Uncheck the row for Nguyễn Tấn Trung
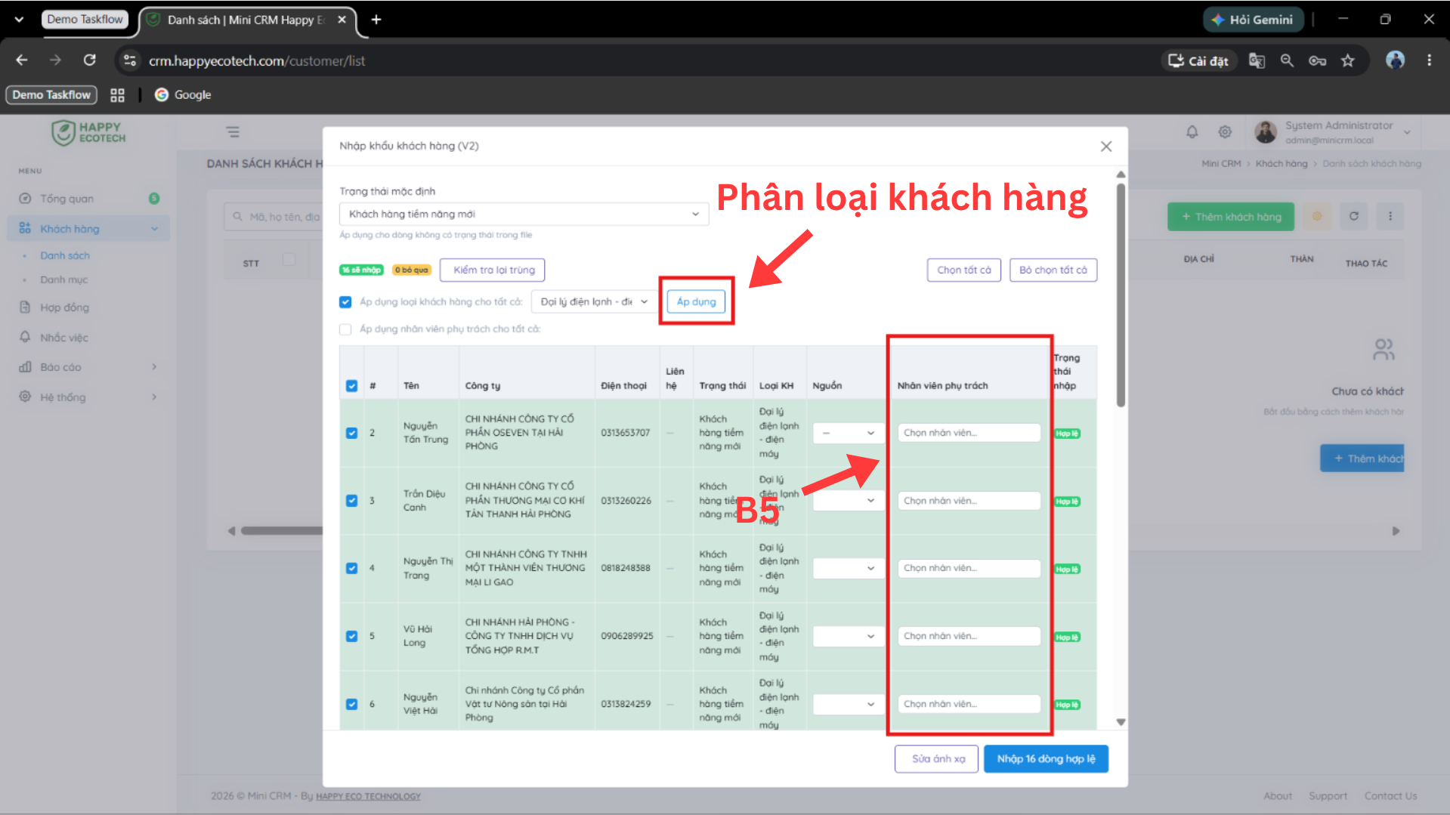This screenshot has width=1450, height=815. (351, 433)
